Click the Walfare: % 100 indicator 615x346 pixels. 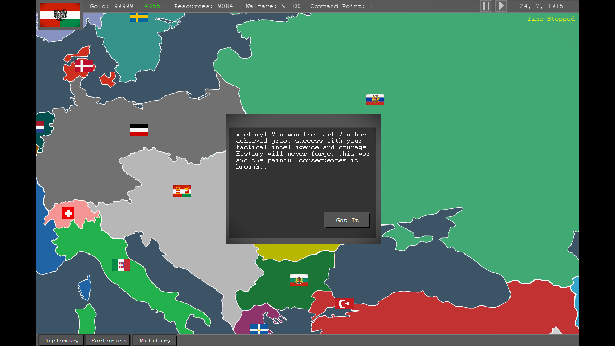point(273,6)
